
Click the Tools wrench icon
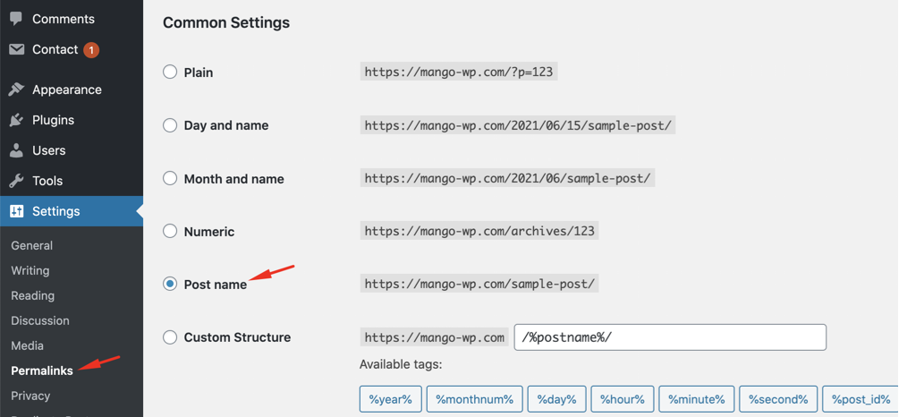pyautogui.click(x=17, y=181)
